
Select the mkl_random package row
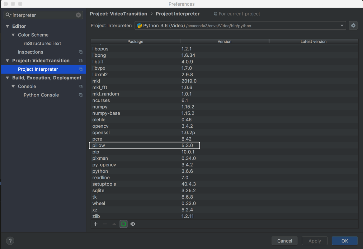pos(224,94)
